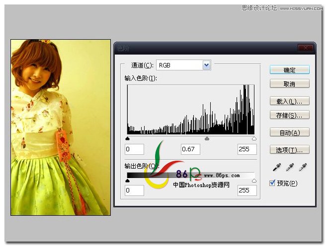Select the black point eyedropper
This screenshot has height=248, width=328.
pyautogui.click(x=276, y=167)
